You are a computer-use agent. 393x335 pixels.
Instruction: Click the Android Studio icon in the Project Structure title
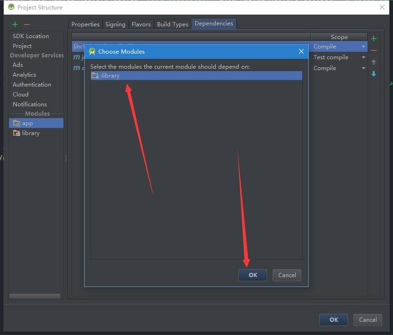click(x=11, y=7)
